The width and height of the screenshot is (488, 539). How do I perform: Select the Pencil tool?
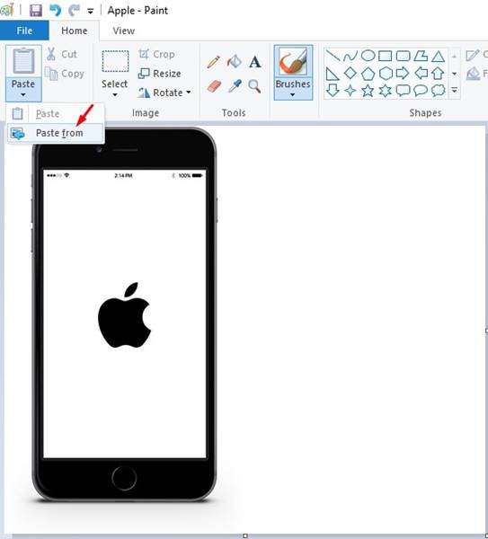coord(213,62)
